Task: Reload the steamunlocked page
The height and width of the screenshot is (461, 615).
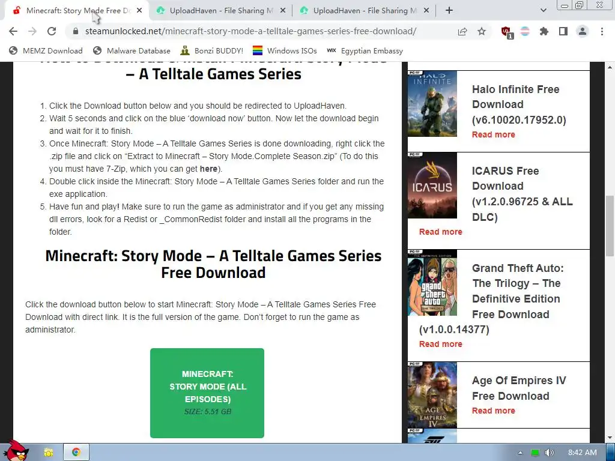Action: point(52,31)
